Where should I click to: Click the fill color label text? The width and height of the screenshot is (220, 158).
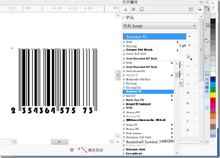[x=96, y=150]
